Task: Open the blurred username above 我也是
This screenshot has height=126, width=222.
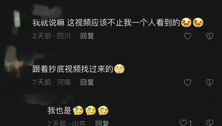Action: [x=48, y=99]
